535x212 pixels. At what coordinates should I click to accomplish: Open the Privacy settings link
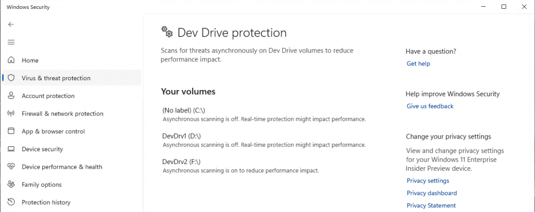[x=428, y=181]
